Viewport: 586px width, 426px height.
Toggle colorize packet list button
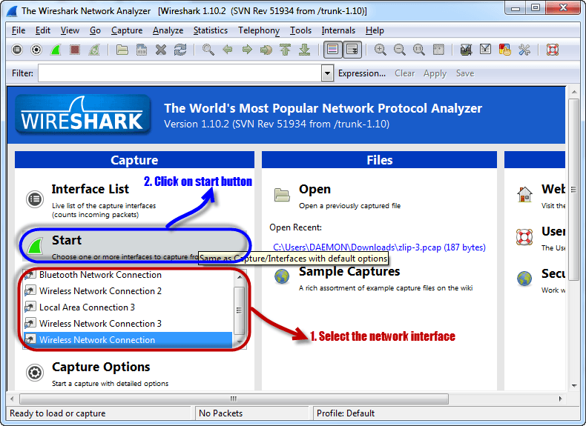coord(332,50)
